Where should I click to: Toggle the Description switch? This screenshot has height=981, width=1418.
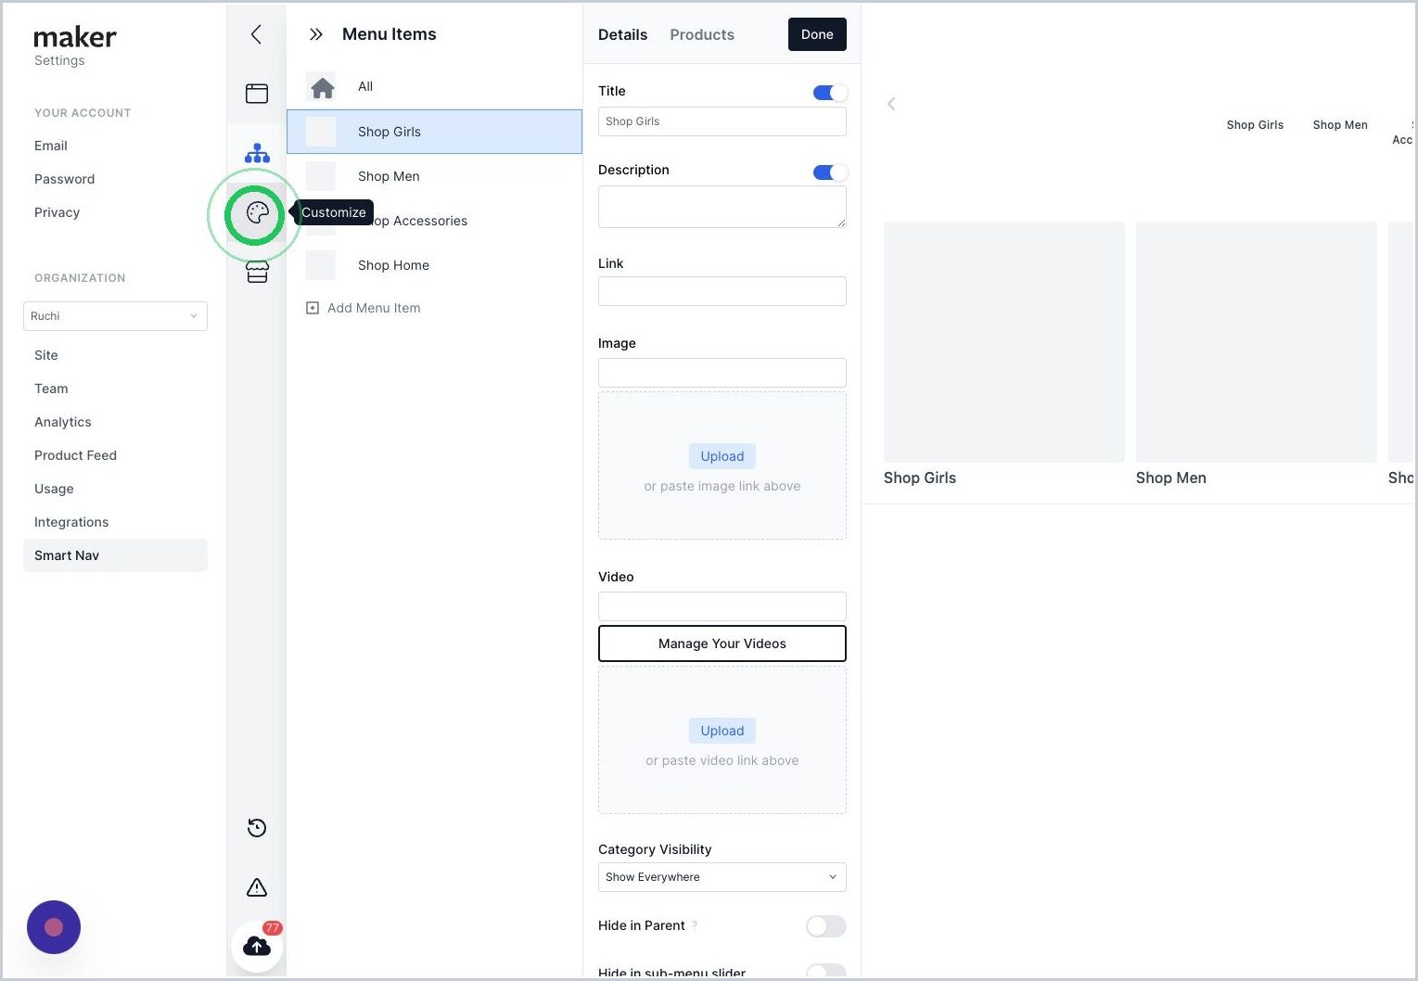coord(830,172)
